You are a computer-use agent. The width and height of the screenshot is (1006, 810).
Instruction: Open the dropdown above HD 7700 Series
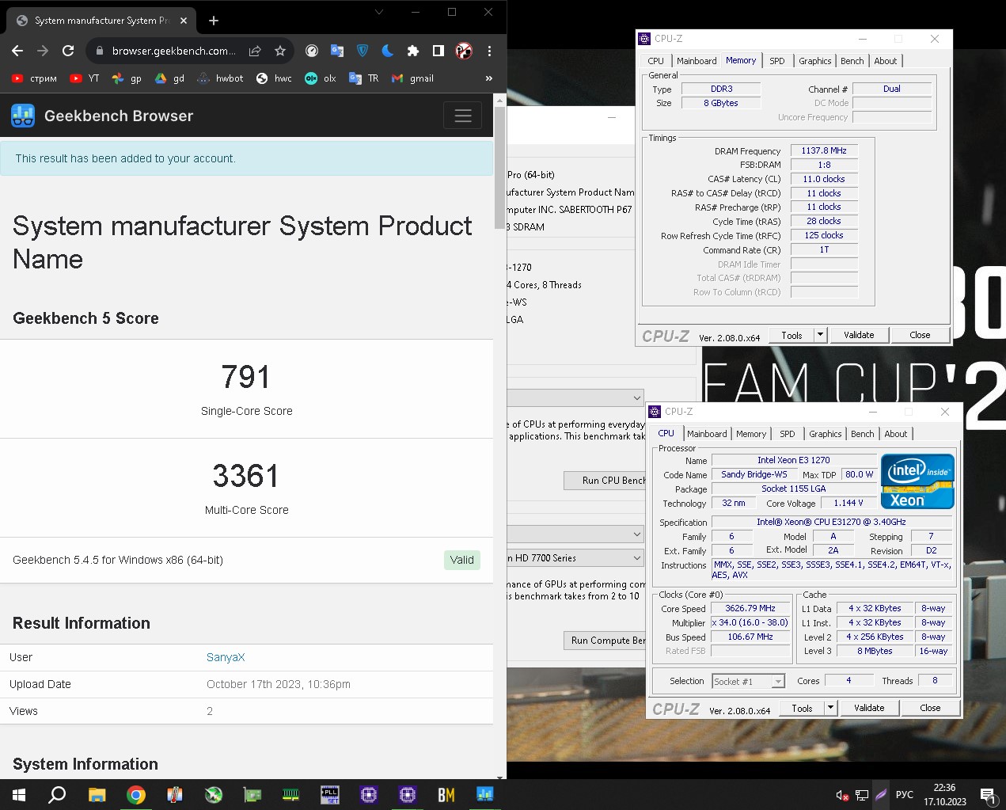coord(575,534)
